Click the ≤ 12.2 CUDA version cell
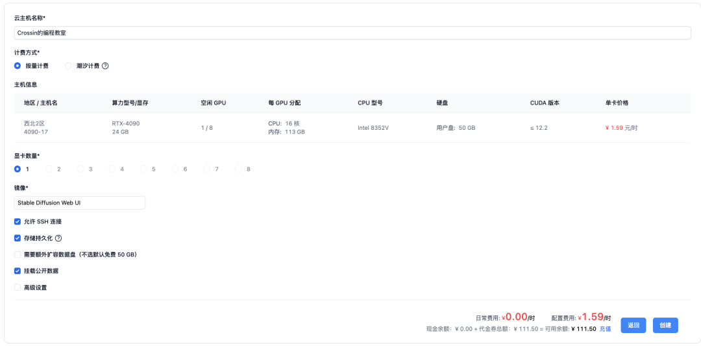Viewport: 701px width, 346px height. pos(539,128)
